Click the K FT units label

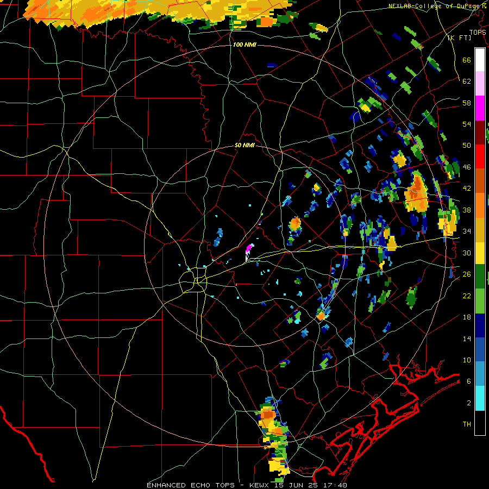click(x=459, y=37)
